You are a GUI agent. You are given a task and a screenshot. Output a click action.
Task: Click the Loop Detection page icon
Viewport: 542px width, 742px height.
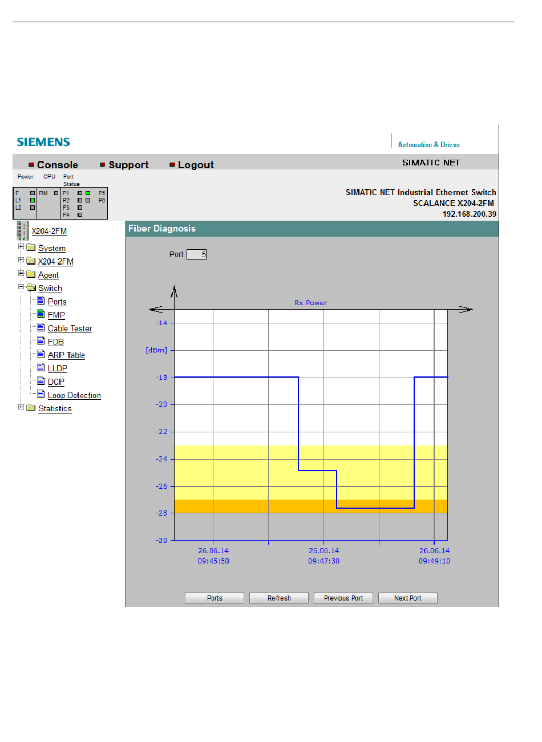[41, 394]
